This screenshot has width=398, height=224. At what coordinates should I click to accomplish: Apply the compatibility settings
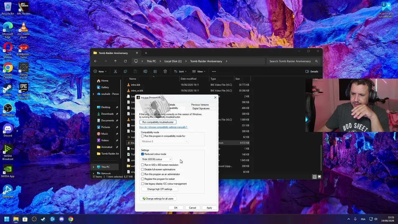pyautogui.click(x=209, y=208)
